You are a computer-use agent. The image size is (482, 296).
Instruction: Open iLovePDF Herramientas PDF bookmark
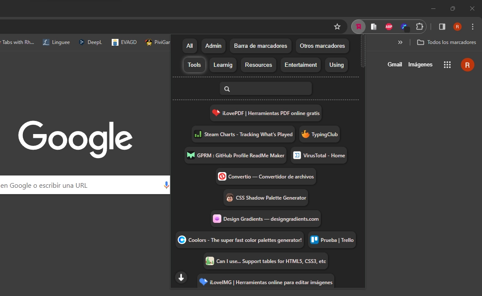(266, 113)
